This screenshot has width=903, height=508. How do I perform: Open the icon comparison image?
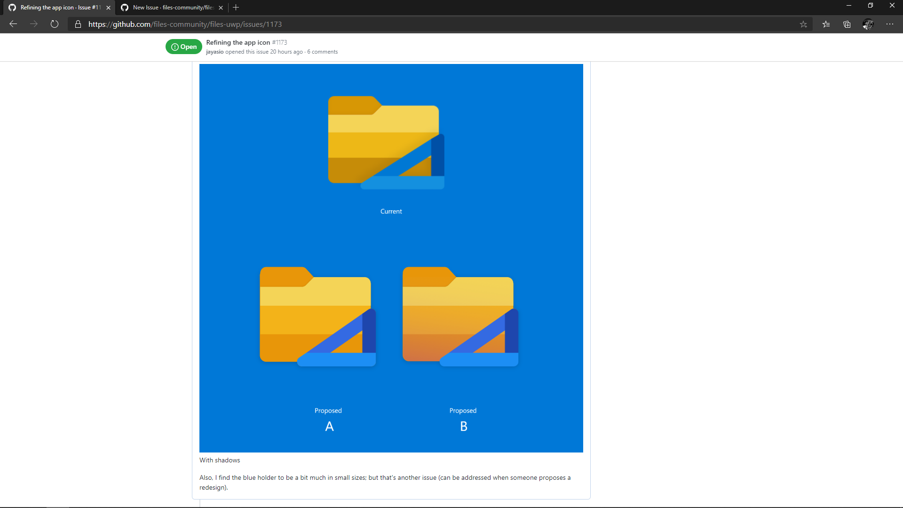(x=391, y=258)
